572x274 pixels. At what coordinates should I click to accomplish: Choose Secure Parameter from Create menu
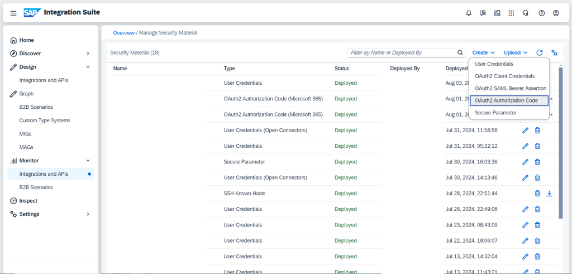point(495,113)
